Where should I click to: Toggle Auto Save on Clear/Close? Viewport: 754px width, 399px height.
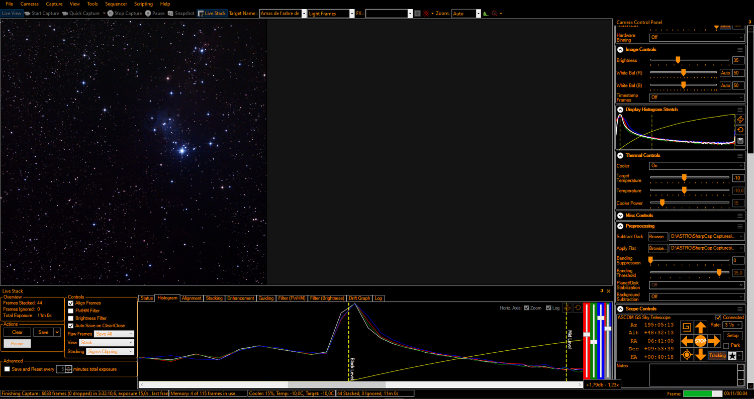coord(71,326)
